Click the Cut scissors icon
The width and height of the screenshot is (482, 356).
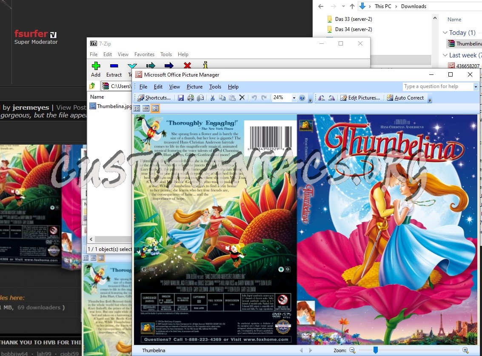coord(212,98)
